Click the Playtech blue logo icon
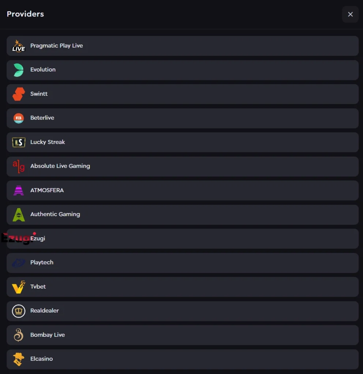This screenshot has height=374, width=363. pyautogui.click(x=18, y=263)
